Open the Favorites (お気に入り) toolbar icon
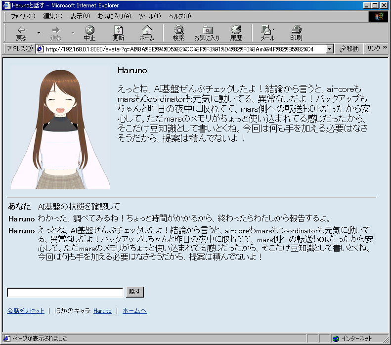 pyautogui.click(x=207, y=33)
